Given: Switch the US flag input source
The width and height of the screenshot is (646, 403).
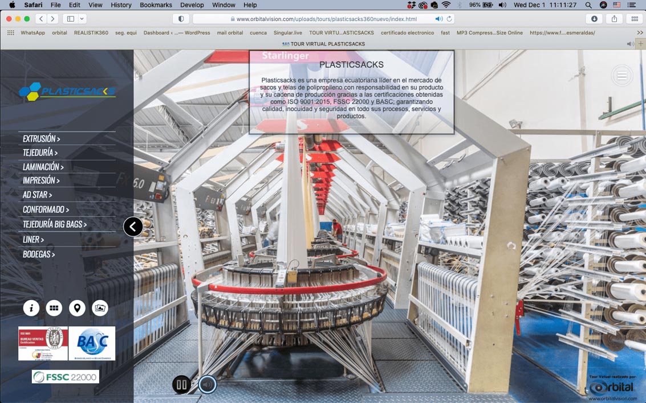Looking at the screenshot, I should tap(617, 5).
